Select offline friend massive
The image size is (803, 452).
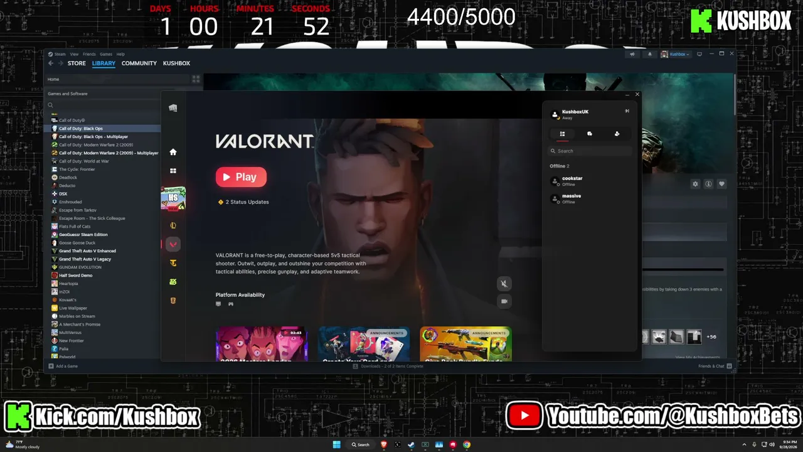click(590, 199)
